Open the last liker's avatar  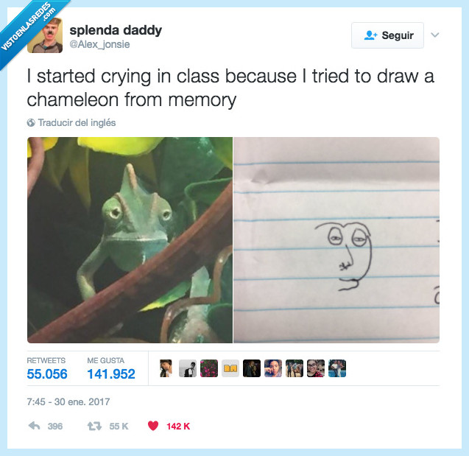click(x=337, y=368)
